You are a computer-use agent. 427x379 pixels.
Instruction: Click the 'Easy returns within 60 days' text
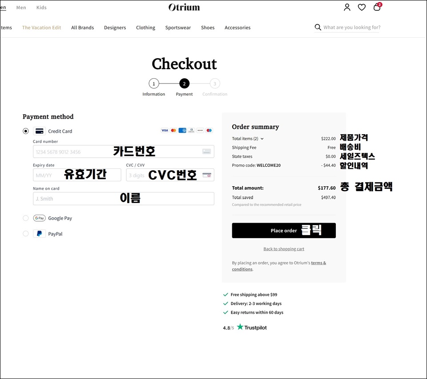tap(257, 312)
